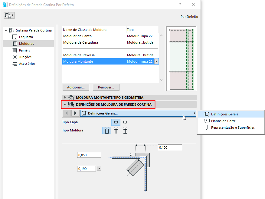
Task: Edit the 0,100 dimension field
Action: point(170,148)
